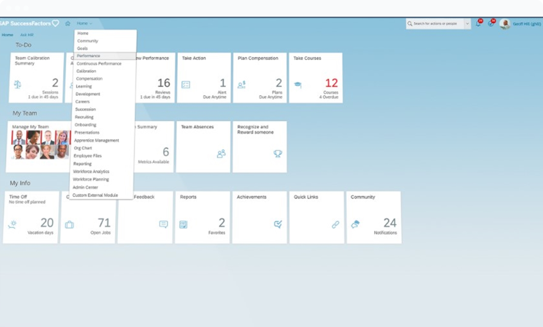Screen dimensions: 543x327
Task: Click the home icon in the top navigation bar
Action: [x=68, y=23]
